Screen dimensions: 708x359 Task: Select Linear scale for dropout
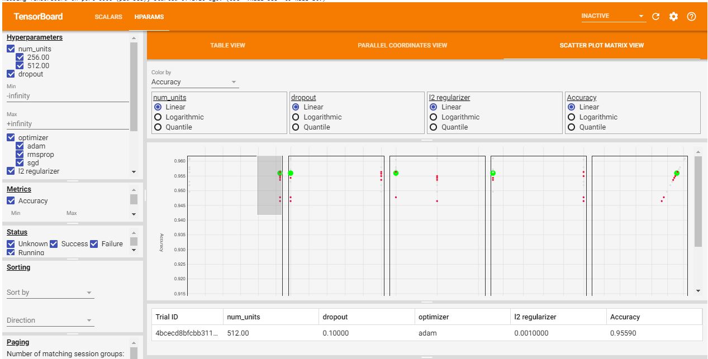click(x=296, y=107)
